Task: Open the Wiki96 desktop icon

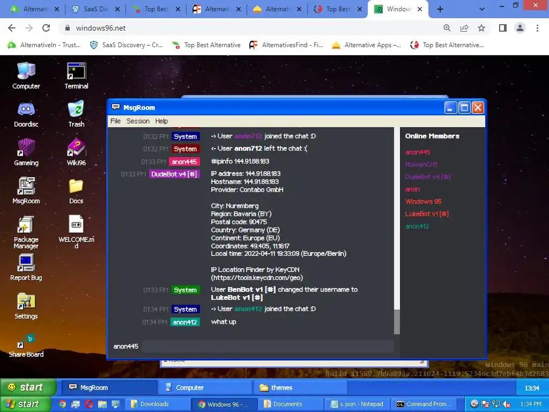Action: point(76,152)
